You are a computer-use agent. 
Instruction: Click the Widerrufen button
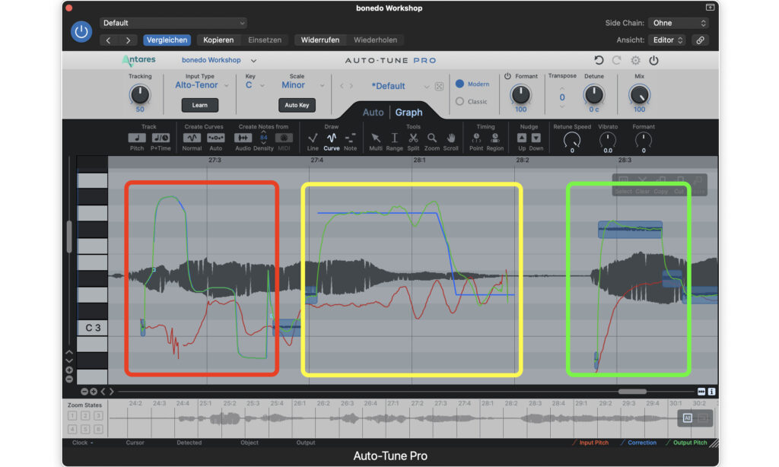pyautogui.click(x=320, y=40)
